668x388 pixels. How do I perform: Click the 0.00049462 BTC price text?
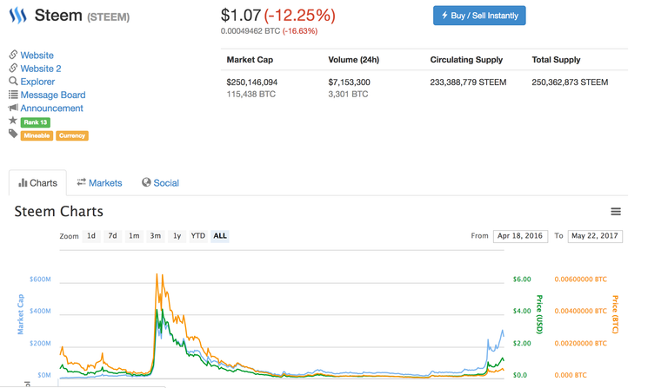coord(250,31)
